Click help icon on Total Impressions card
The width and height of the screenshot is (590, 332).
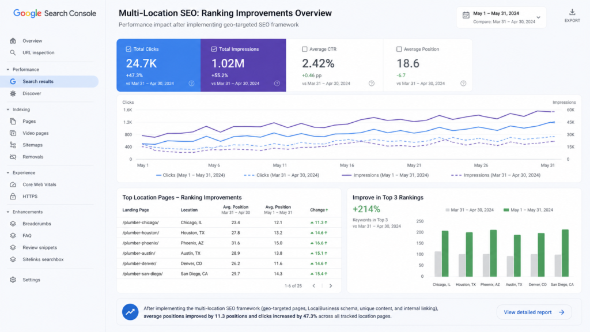point(277,84)
